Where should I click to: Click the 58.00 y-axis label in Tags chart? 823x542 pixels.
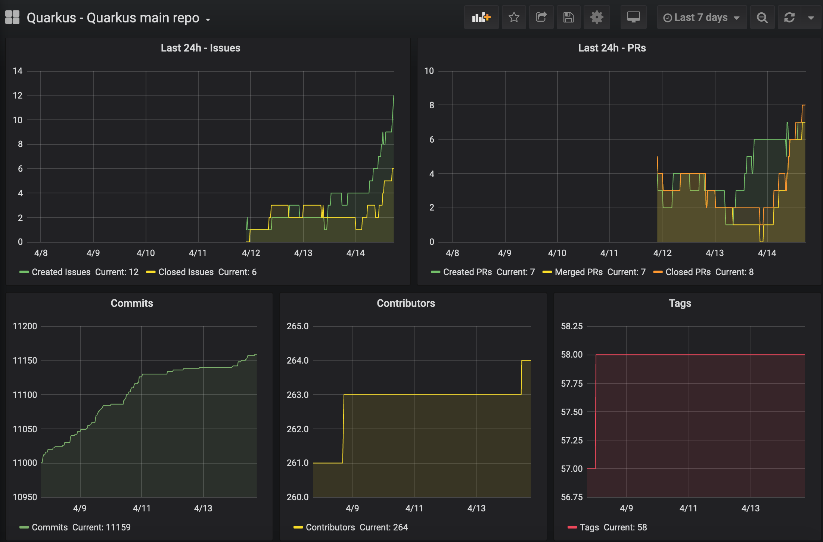click(571, 355)
